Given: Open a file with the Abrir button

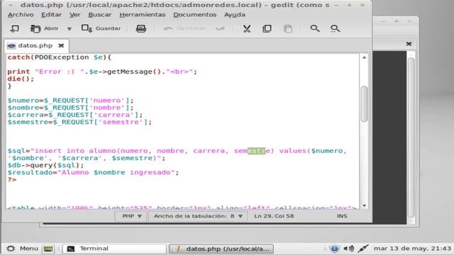Looking at the screenshot, I should (x=44, y=28).
